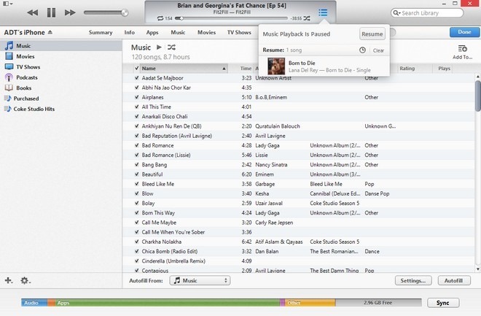
Task: Click artist Quratulain Balouch
Action: click(x=278, y=126)
